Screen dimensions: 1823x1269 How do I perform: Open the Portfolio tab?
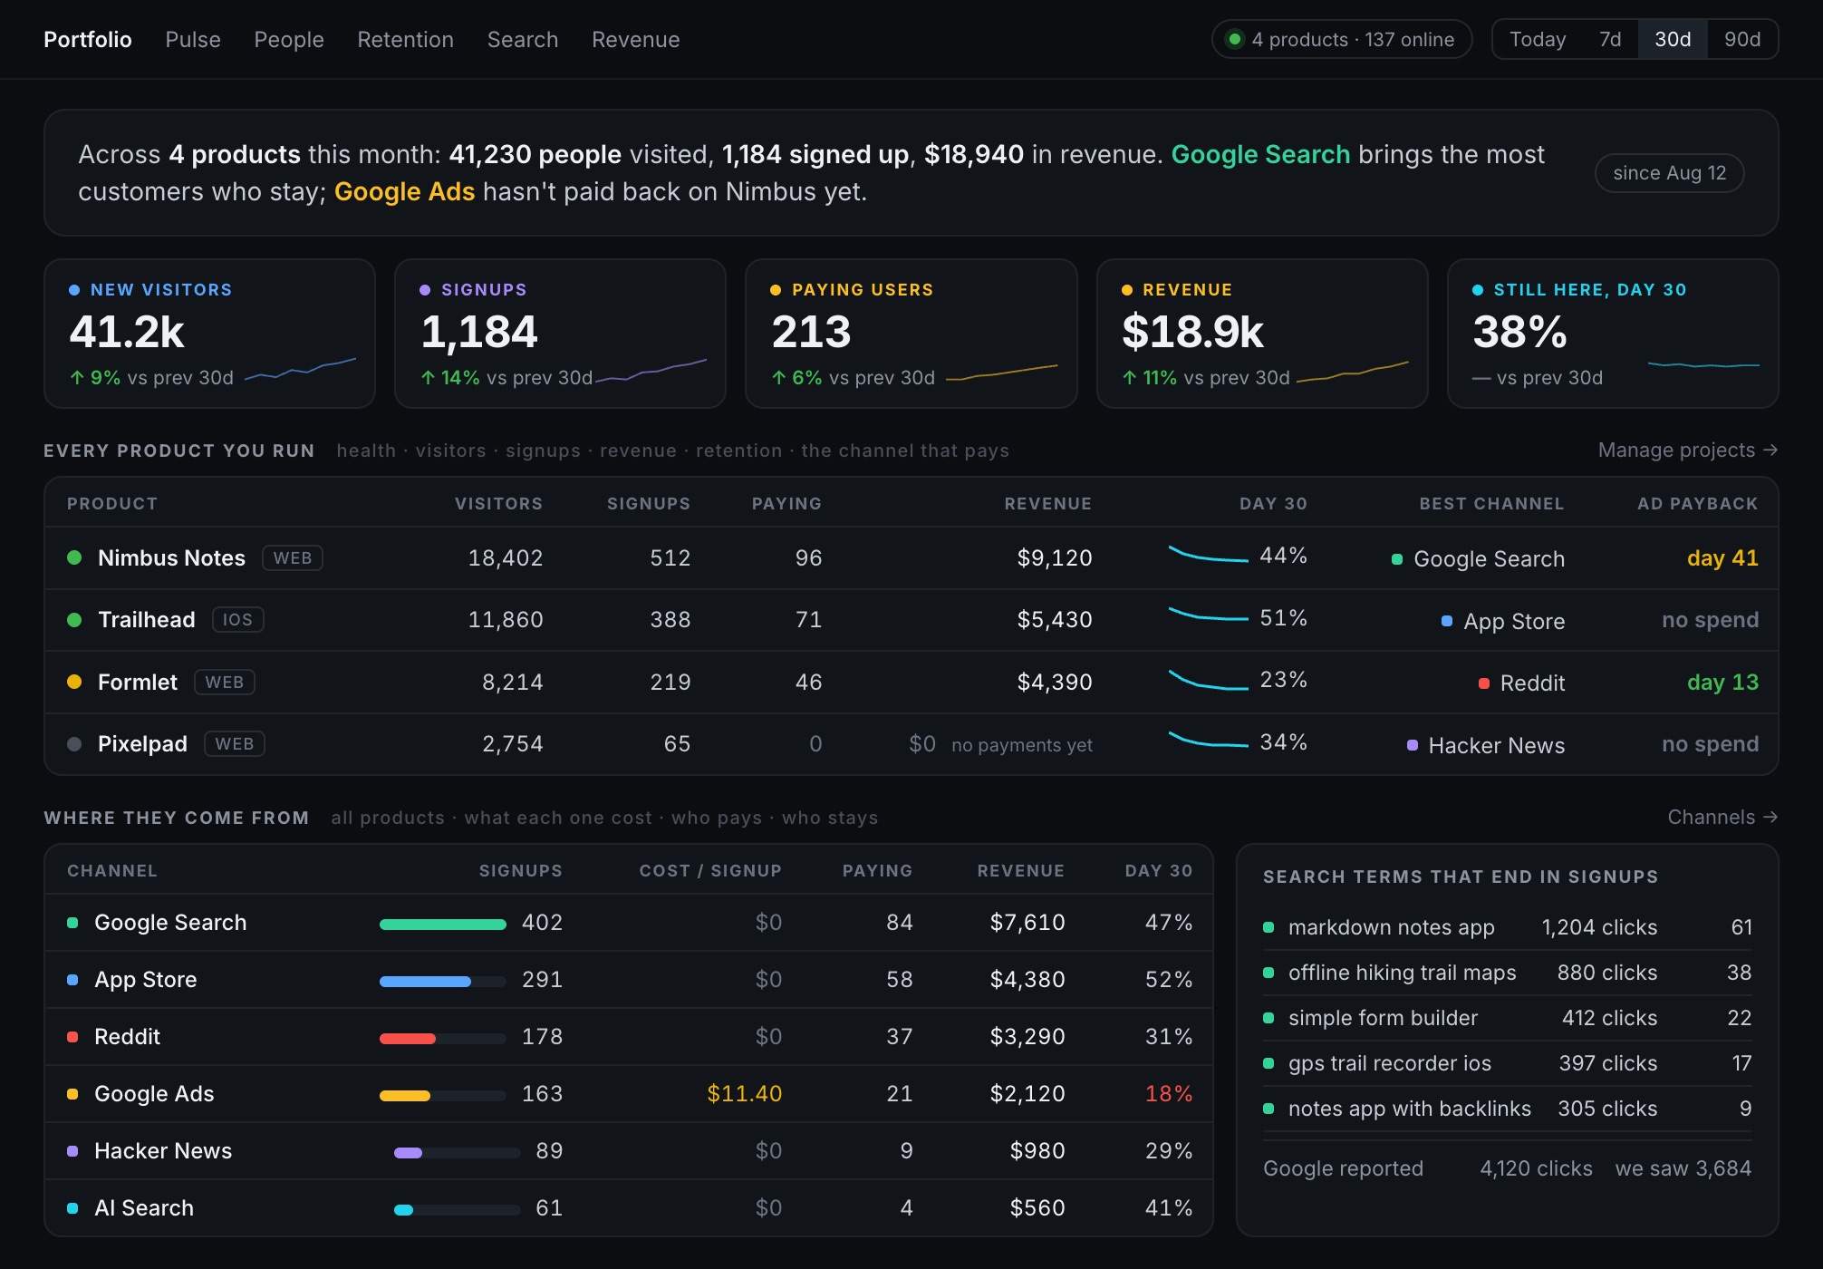(x=88, y=40)
